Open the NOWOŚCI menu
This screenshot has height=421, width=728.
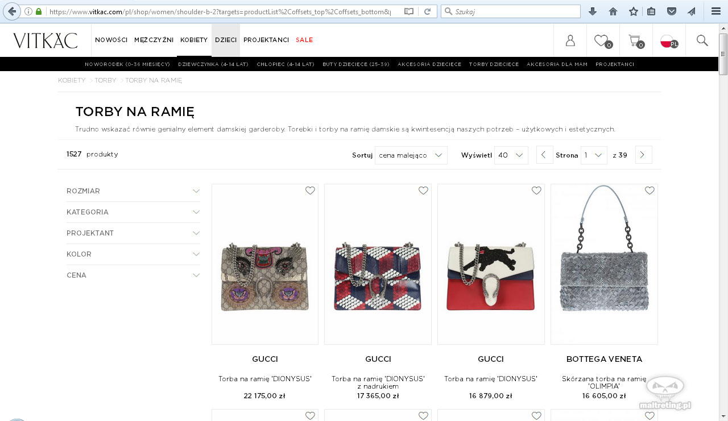(x=111, y=40)
